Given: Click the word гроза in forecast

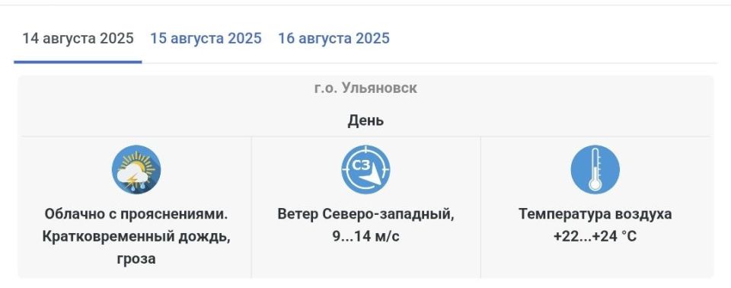Looking at the screenshot, I should coord(136,258).
